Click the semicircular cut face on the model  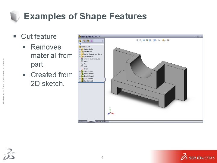coord(140,68)
